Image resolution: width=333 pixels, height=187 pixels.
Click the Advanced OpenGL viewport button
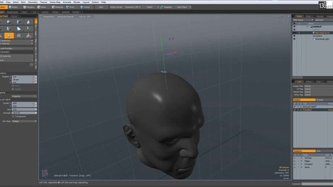66,17
